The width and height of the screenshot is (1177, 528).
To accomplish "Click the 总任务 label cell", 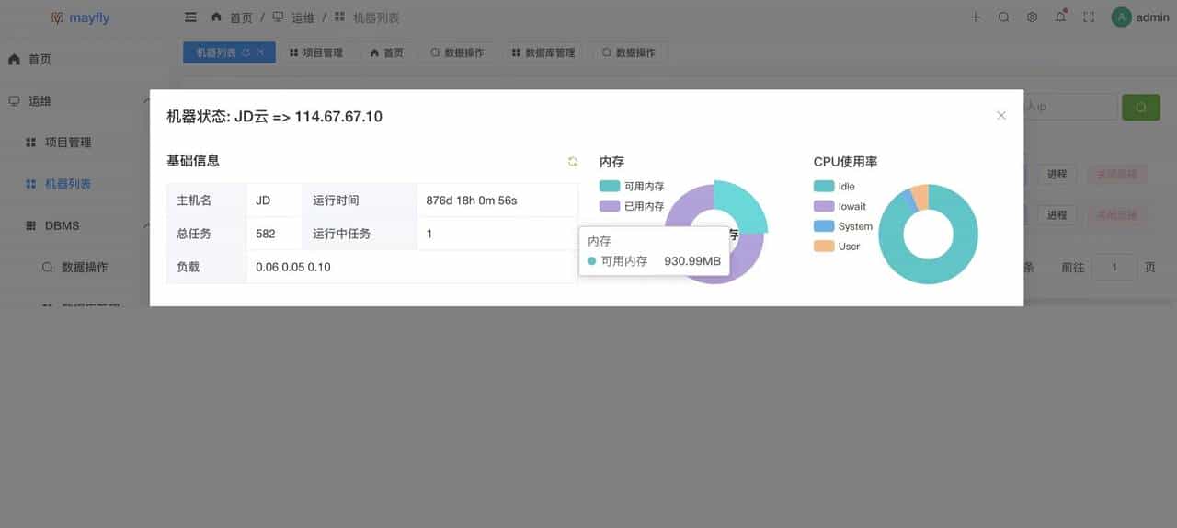I will (x=206, y=234).
